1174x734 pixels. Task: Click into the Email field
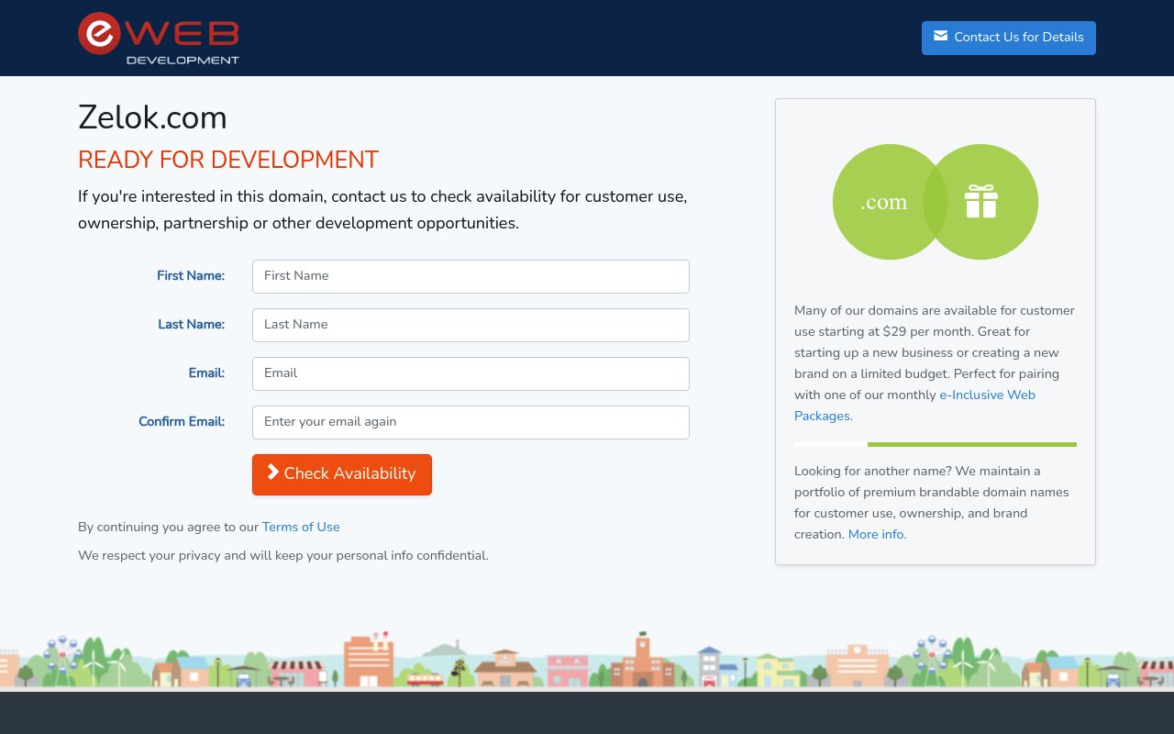point(471,373)
